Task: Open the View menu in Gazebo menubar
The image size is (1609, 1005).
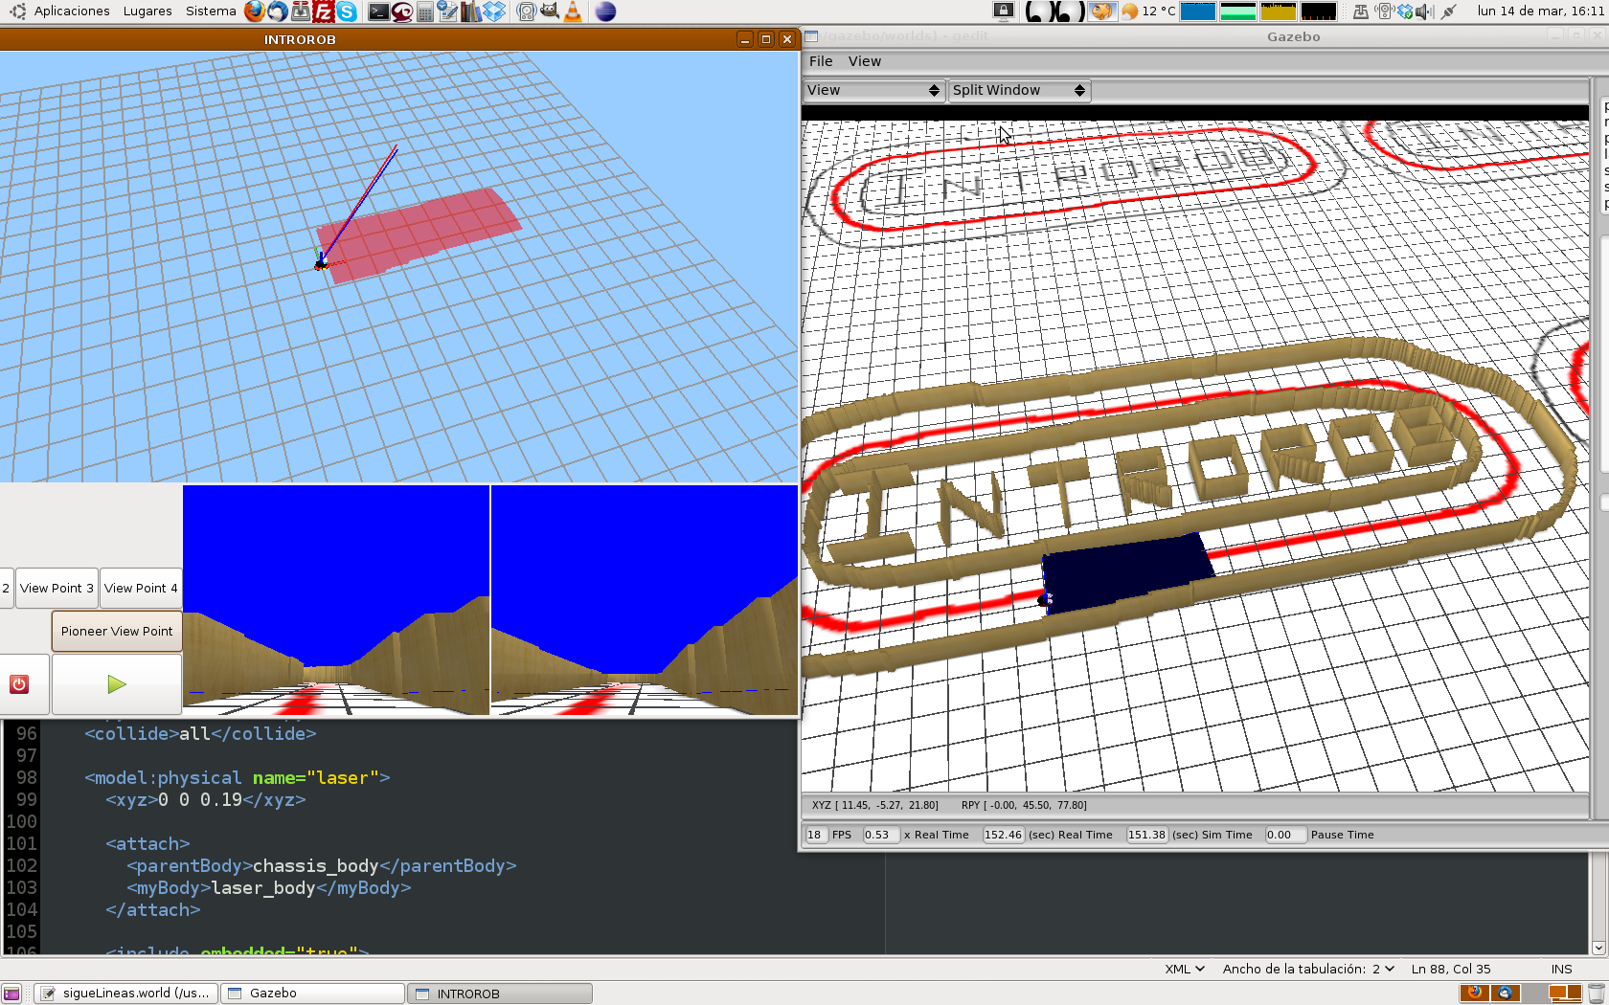Action: 864,61
